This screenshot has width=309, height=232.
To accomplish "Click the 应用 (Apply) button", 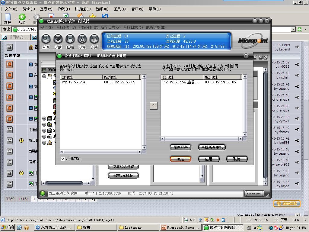I will pyautogui.click(x=209, y=159).
